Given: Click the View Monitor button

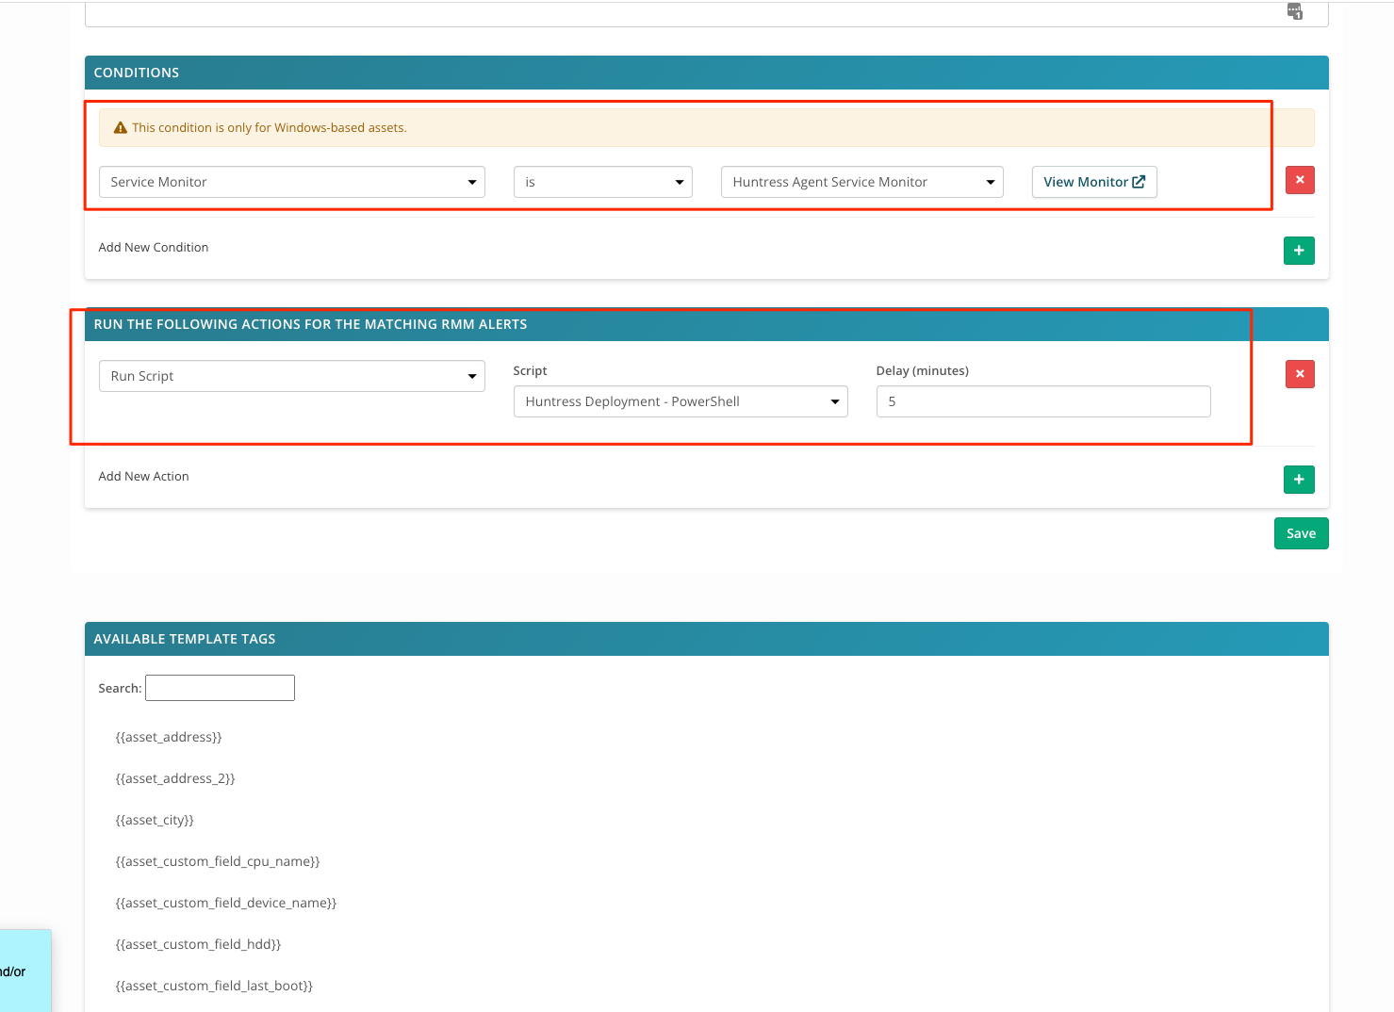Looking at the screenshot, I should click(x=1093, y=182).
